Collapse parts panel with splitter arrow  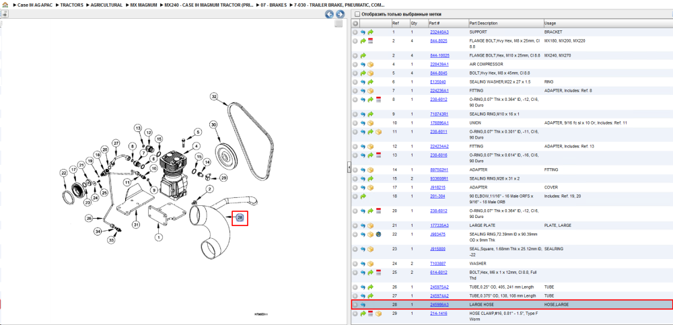coord(349,169)
